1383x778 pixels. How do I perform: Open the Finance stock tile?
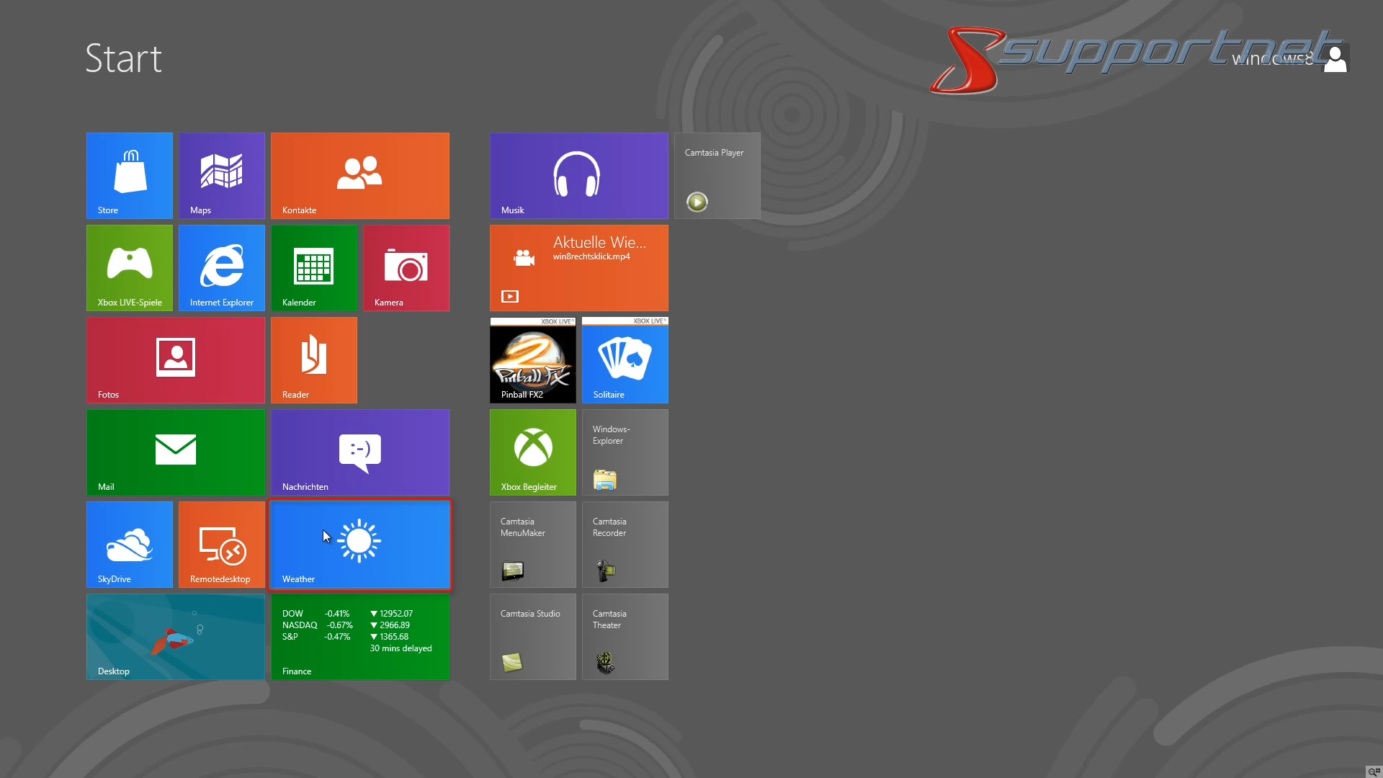point(360,637)
